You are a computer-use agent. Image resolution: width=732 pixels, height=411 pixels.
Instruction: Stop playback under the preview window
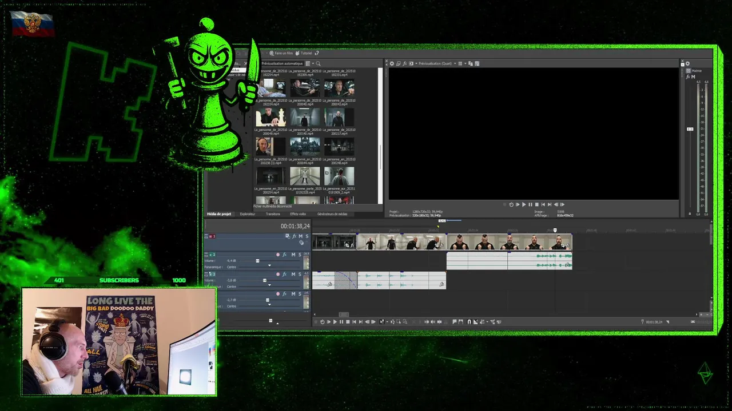tap(536, 204)
